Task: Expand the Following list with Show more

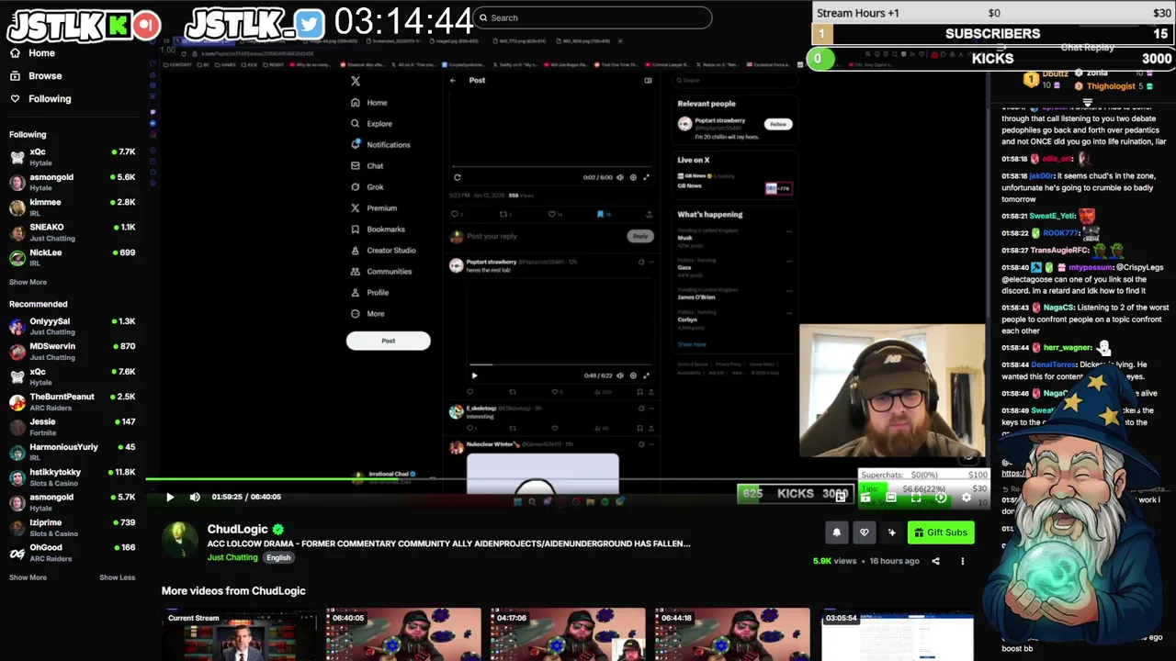Action: coord(28,282)
